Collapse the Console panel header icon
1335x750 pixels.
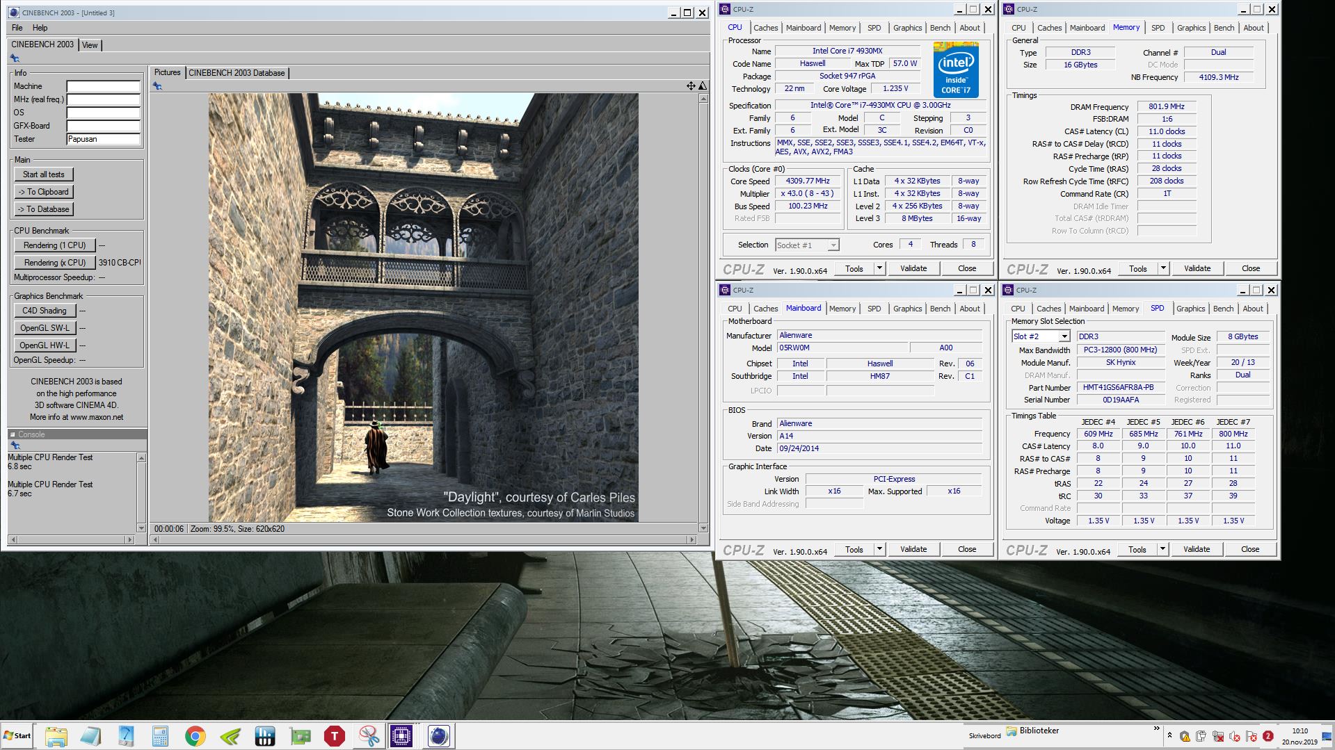tap(13, 434)
